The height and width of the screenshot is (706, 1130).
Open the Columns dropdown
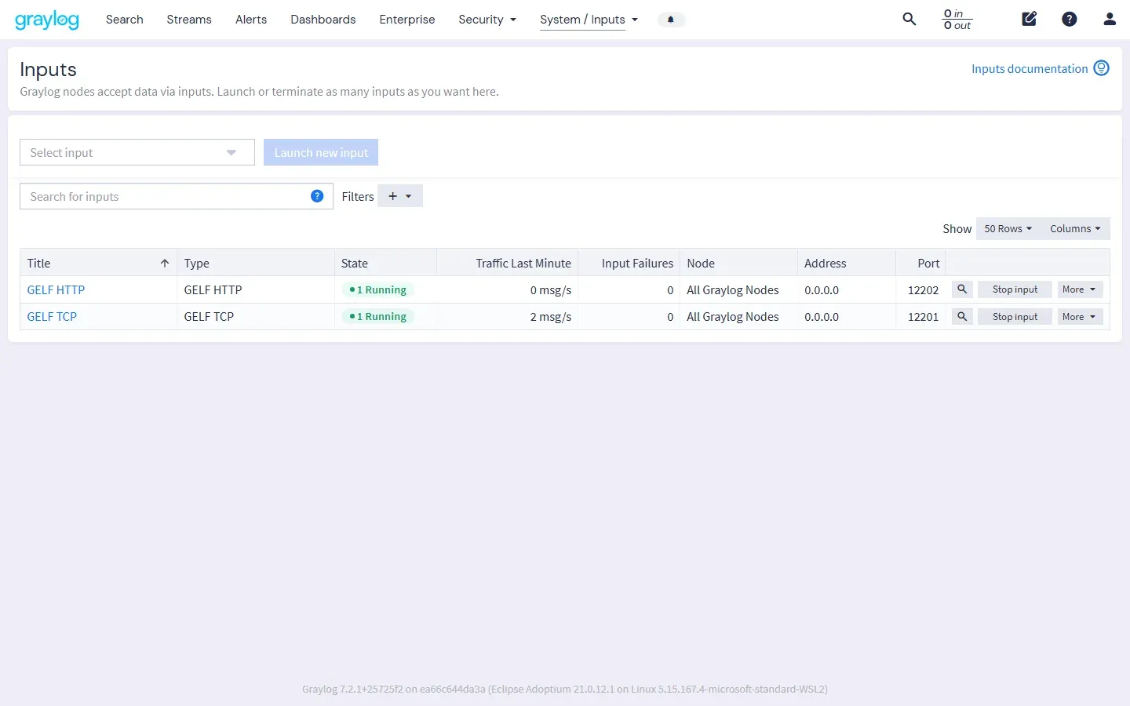tap(1075, 229)
